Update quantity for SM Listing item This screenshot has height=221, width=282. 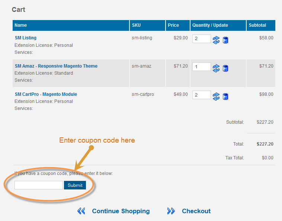pos(216,40)
